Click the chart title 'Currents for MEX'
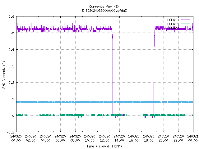199x149 pixels. pos(104,7)
